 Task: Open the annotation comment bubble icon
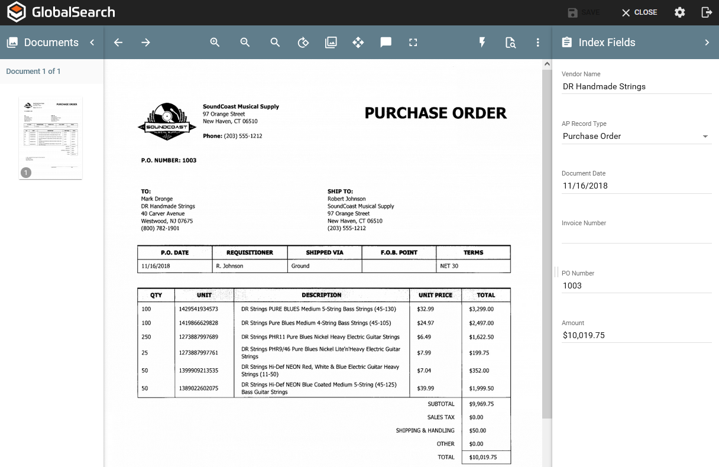(386, 43)
